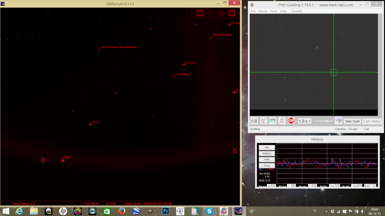Click the telescope connect icon in PHD
Screen dimensions: 385x216
(263, 121)
